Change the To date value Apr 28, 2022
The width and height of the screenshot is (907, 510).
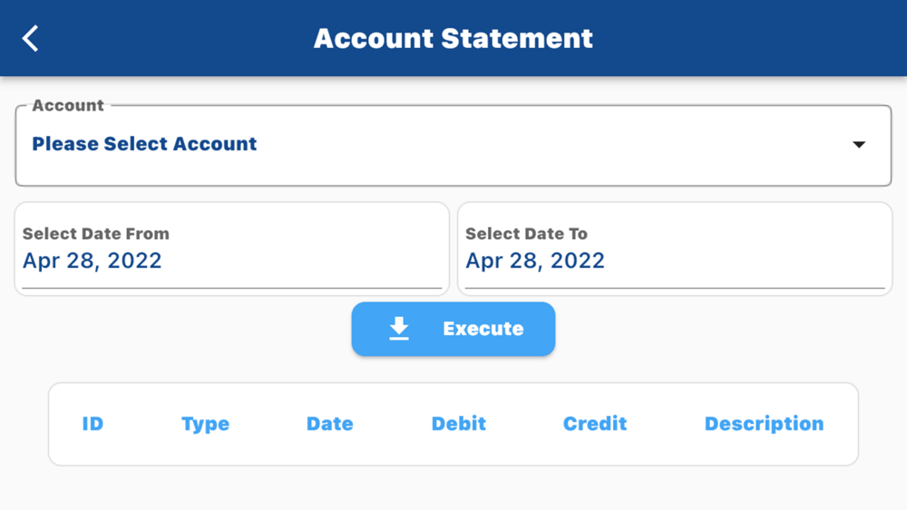[x=535, y=261]
